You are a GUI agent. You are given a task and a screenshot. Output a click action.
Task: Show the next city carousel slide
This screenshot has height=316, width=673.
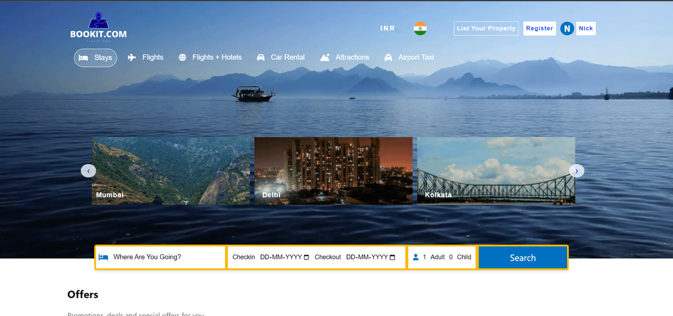[576, 170]
